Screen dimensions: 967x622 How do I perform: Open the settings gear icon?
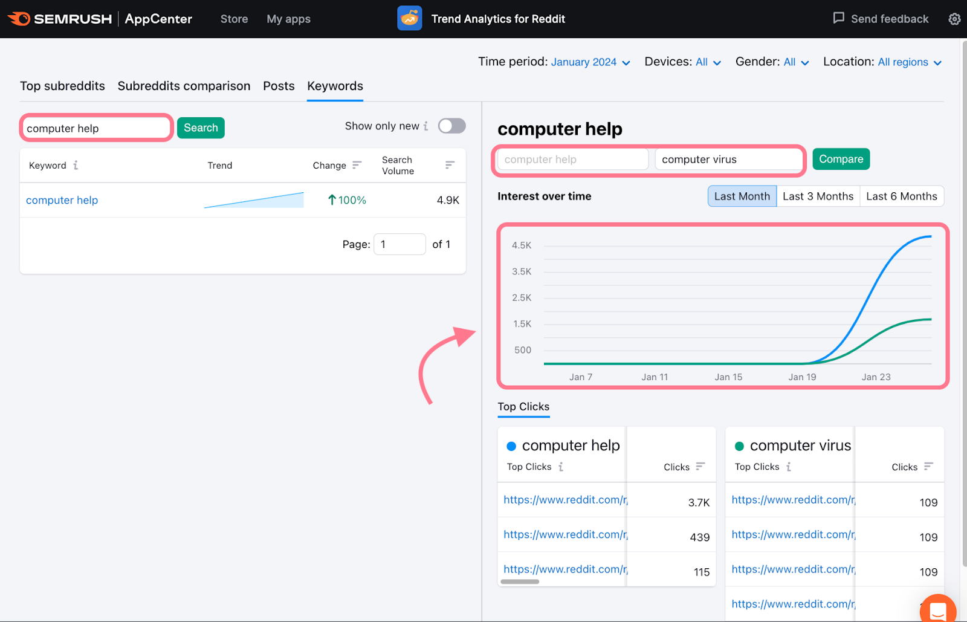[x=954, y=19]
